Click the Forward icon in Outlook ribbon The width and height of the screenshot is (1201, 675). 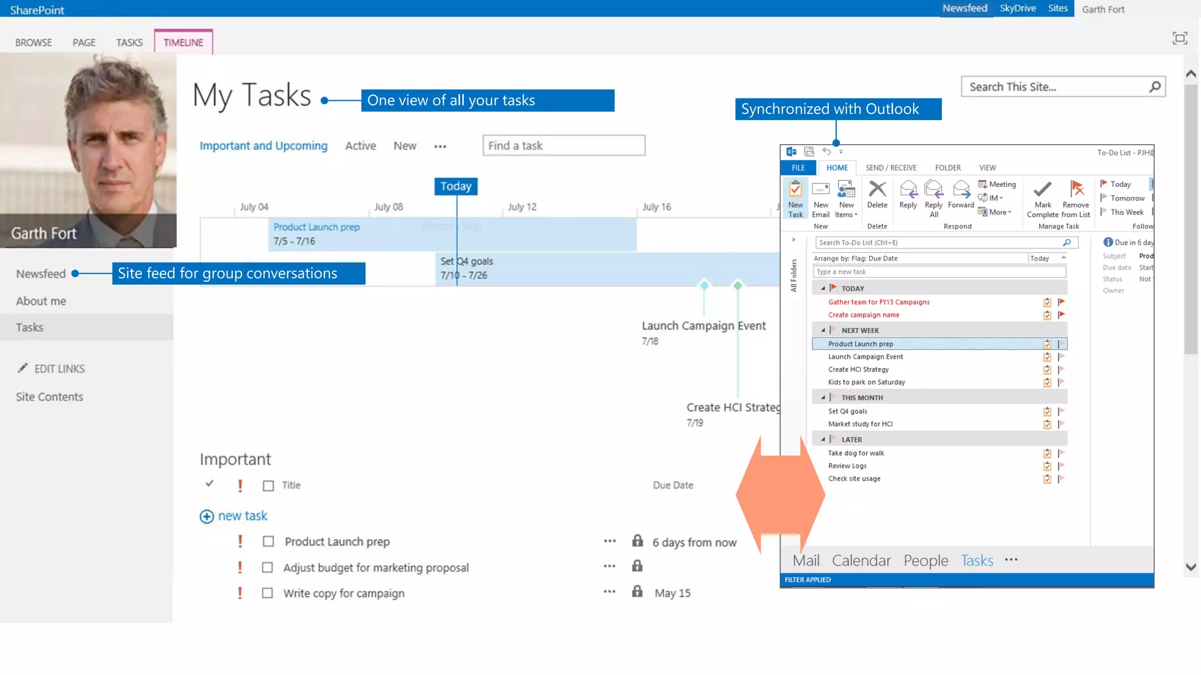pos(961,189)
